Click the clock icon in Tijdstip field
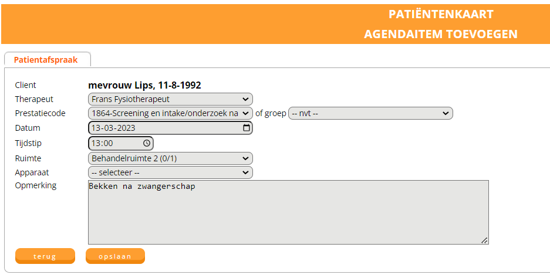Screen dimensions: 550x278 147,143
